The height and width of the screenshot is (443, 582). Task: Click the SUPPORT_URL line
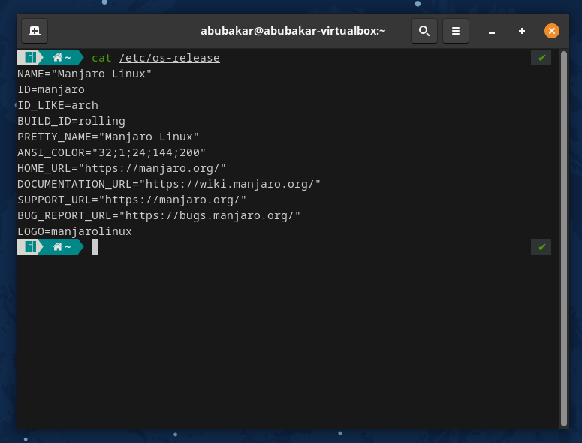point(131,200)
